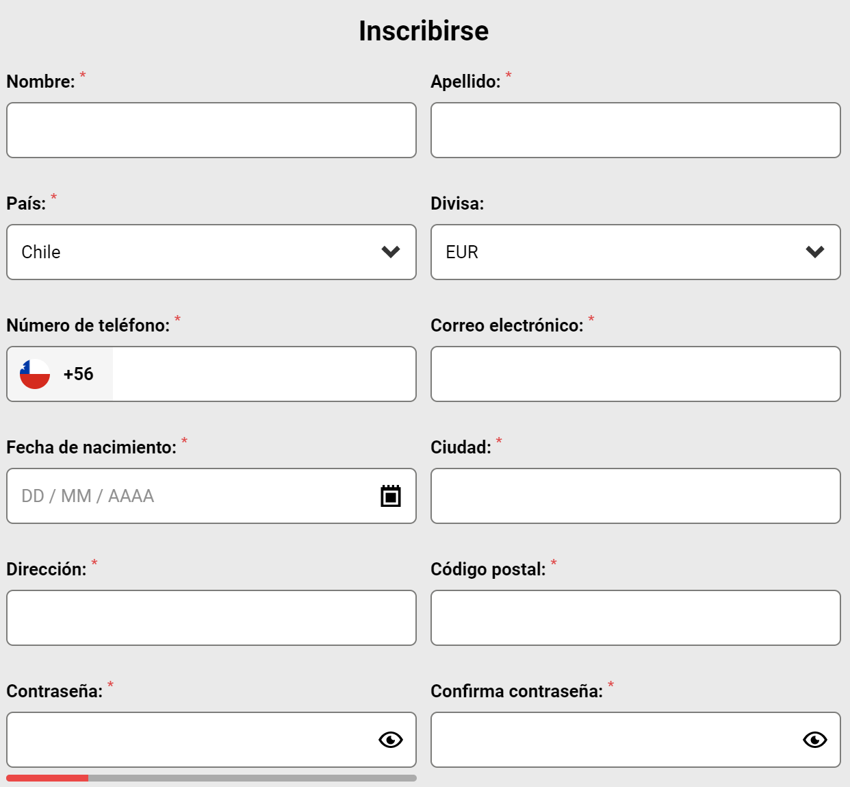
Task: Focus the phone number input field
Action: [263, 374]
